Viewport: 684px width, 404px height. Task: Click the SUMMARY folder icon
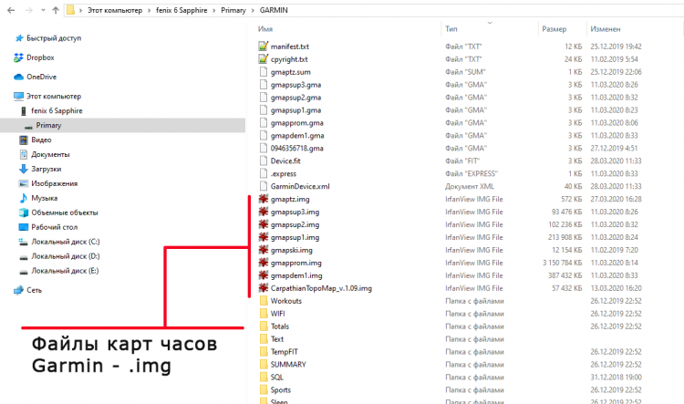point(263,364)
